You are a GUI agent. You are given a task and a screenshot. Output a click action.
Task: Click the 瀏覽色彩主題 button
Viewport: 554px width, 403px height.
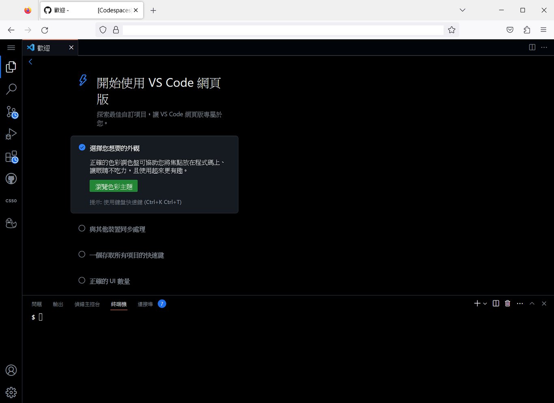tap(114, 186)
